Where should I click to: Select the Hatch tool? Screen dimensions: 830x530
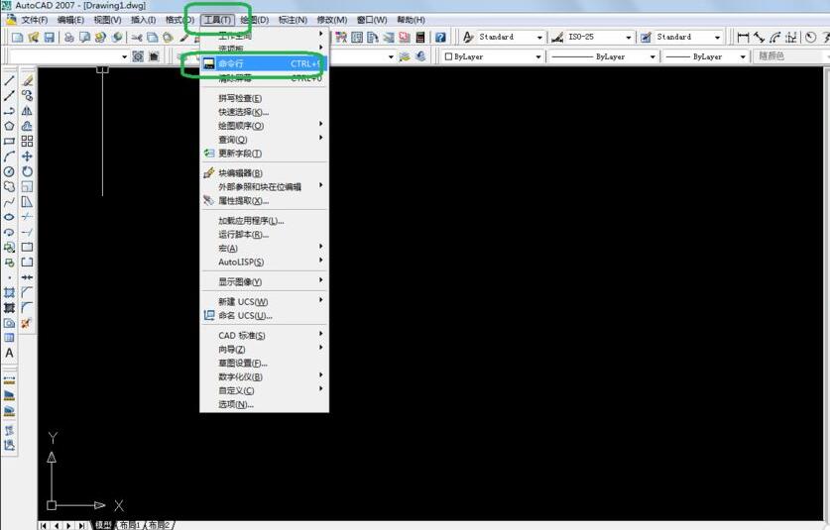(x=9, y=292)
